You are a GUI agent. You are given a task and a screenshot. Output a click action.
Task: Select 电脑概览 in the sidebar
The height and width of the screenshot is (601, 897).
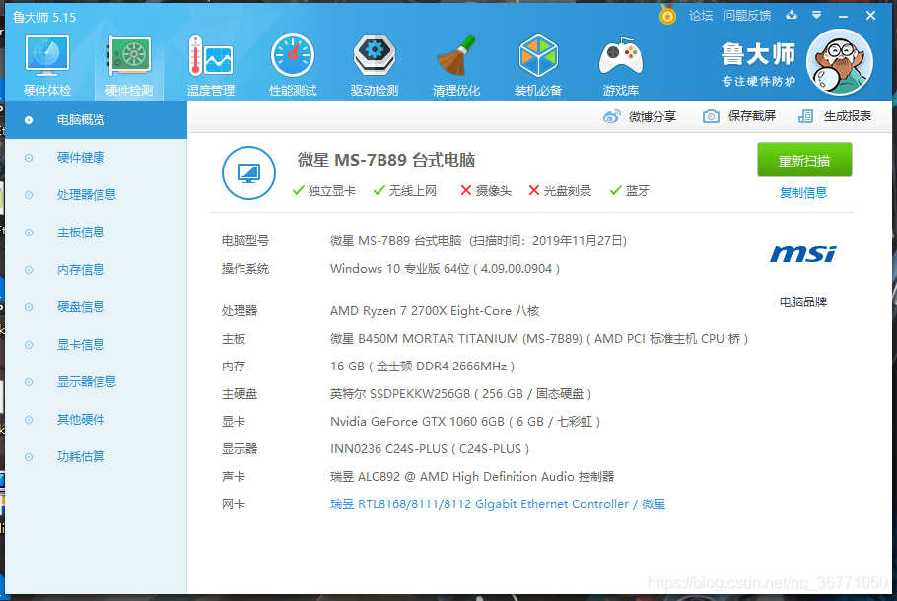[96, 120]
